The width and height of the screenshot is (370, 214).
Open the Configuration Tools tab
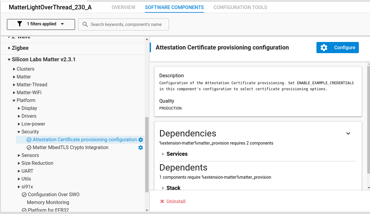(240, 7)
